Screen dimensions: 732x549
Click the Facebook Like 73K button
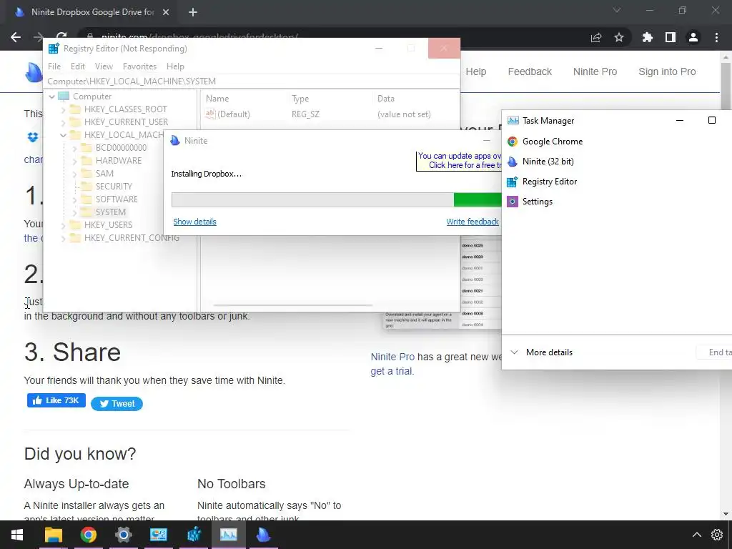pos(56,400)
